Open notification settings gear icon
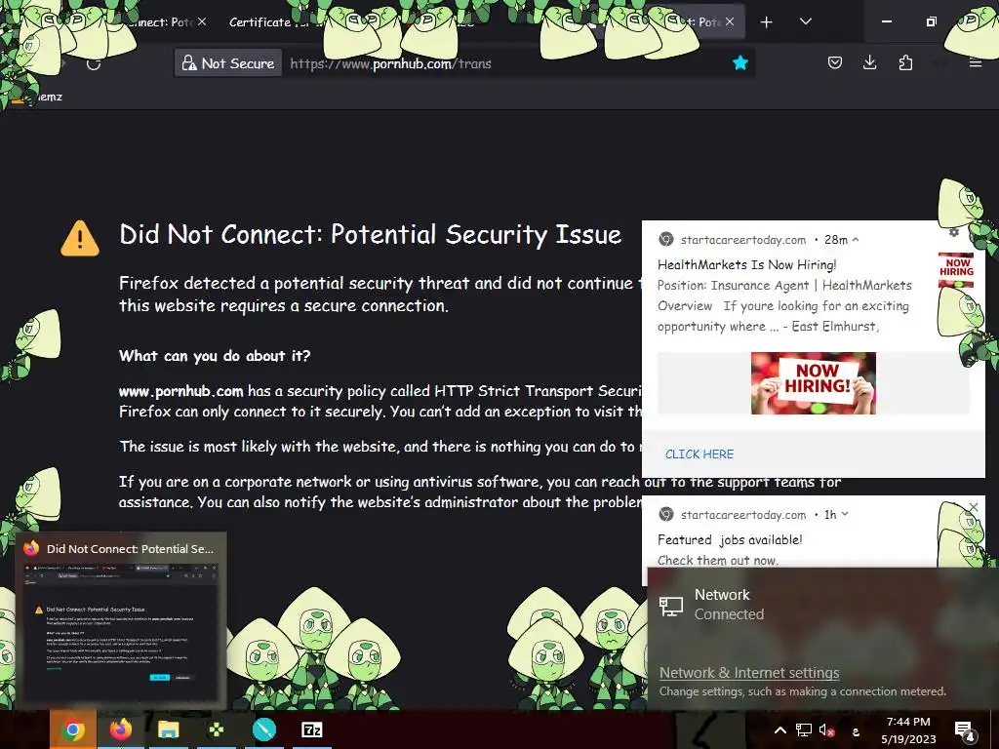The height and width of the screenshot is (749, 999). pos(954,232)
